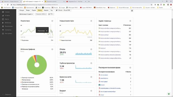The image size is (173, 97).
Task: Open settings gear of Отказы widget
Action: click(91, 49)
